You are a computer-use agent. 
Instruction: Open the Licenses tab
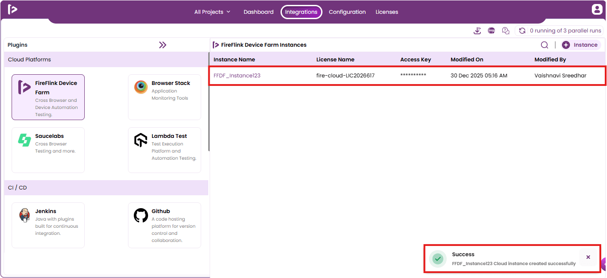(x=387, y=12)
